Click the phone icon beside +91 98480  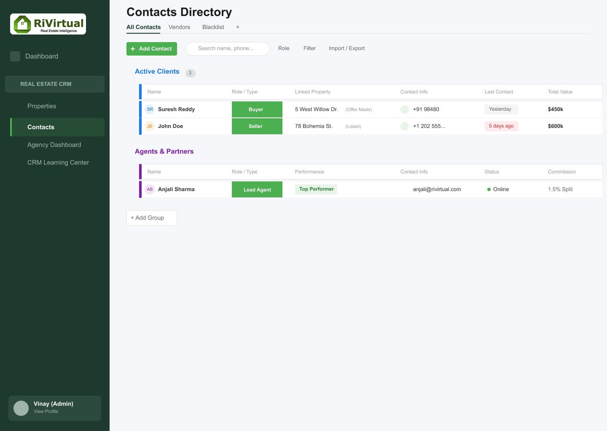point(405,109)
